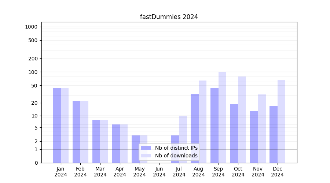Select the 'Nb of downloads' legend label
Image resolution: width=330 pixels, height=183 pixels.
pyautogui.click(x=176, y=156)
